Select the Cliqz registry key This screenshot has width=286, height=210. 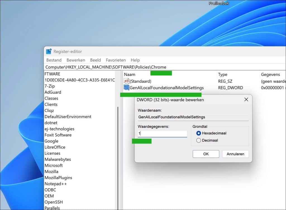pos(49,111)
